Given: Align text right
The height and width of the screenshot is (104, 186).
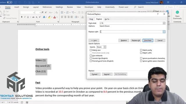Looking at the screenshot, I should (69, 17).
